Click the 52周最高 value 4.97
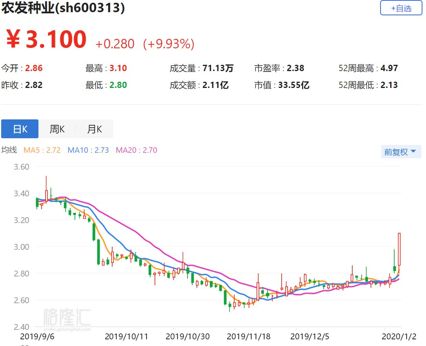 tap(389, 68)
